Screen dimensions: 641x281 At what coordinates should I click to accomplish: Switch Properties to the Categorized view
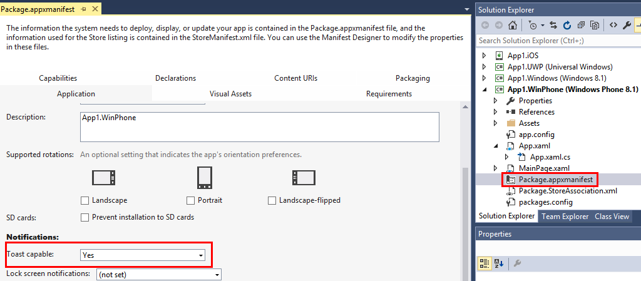pos(485,263)
